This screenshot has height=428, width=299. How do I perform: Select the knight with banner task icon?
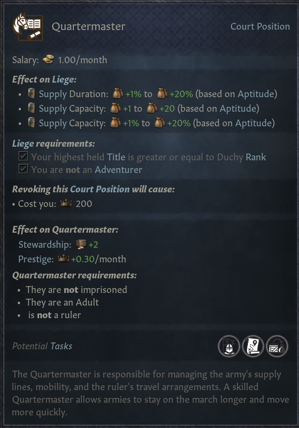tap(229, 346)
